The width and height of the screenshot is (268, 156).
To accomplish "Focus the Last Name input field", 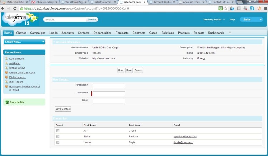I will coord(109,94).
